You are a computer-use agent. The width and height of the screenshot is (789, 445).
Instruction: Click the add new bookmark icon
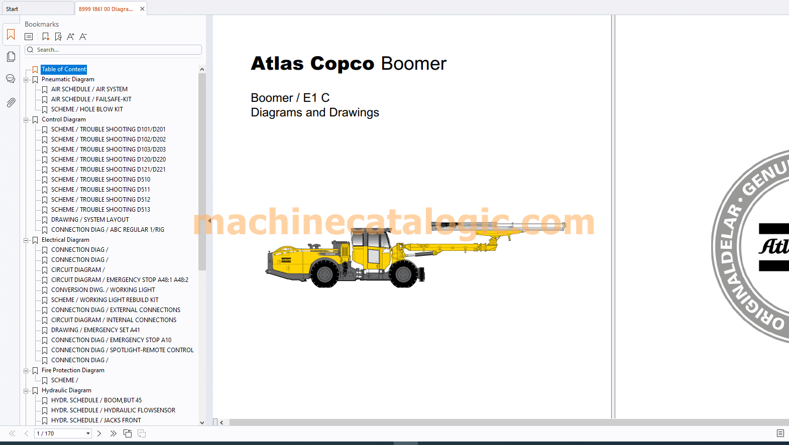click(46, 37)
